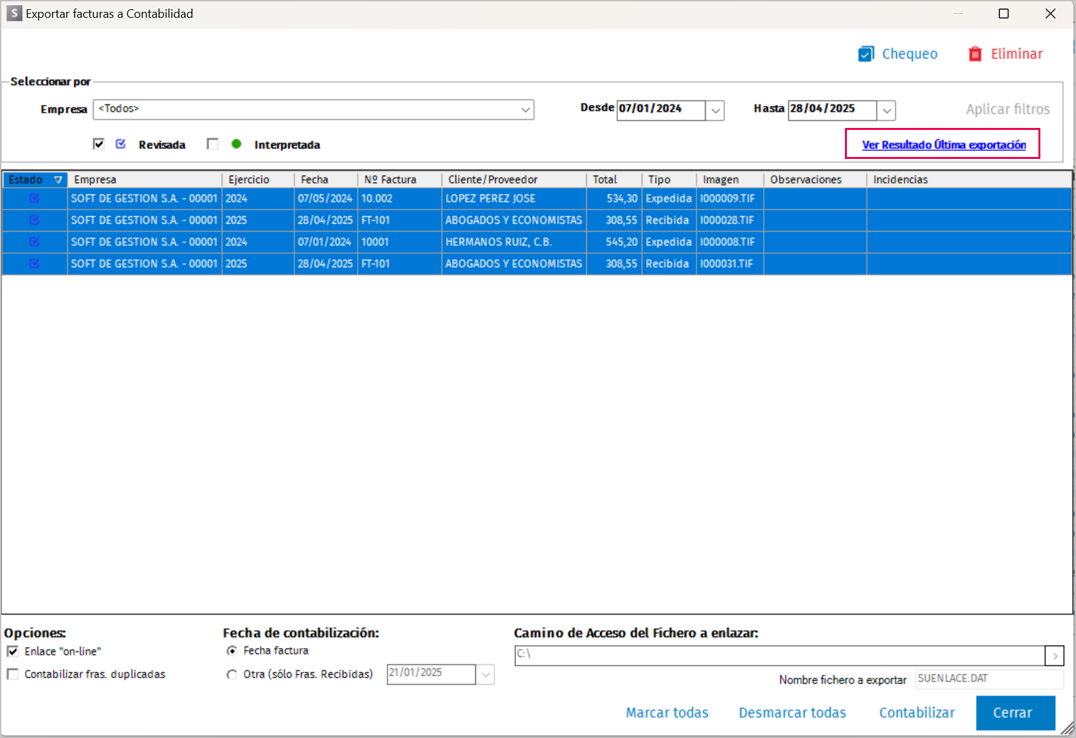Click the Estado column filter funnel icon
Screen dimensions: 1076x738
[x=58, y=179]
